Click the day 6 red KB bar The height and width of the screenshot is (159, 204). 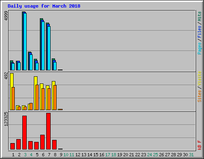[43, 142]
